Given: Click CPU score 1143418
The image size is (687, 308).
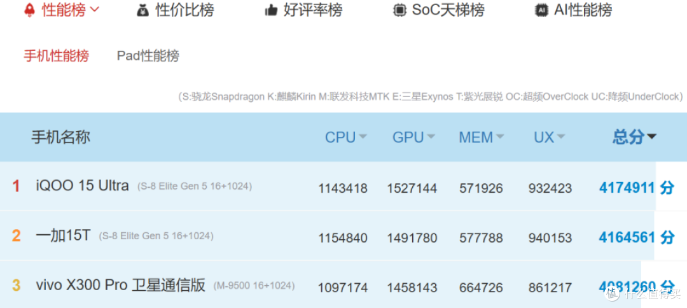Looking at the screenshot, I should tap(343, 188).
